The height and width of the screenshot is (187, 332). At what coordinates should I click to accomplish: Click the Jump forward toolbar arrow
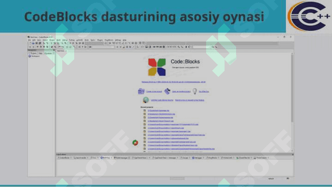[x=33, y=47]
